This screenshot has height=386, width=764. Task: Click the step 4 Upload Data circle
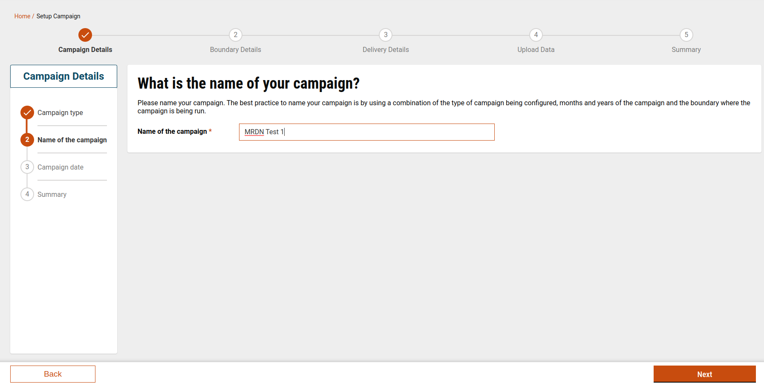pos(536,35)
